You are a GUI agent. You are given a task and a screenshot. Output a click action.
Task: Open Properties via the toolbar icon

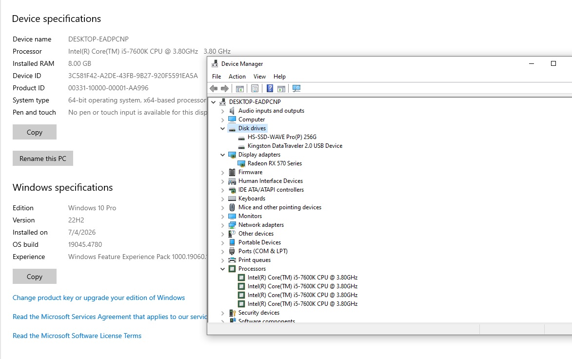[255, 88]
